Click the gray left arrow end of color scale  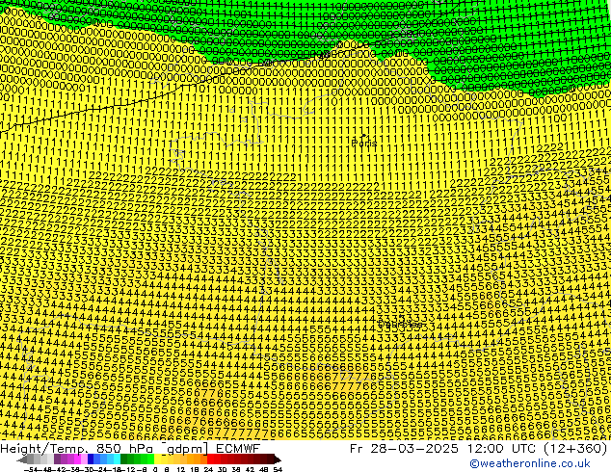[x=22, y=459]
